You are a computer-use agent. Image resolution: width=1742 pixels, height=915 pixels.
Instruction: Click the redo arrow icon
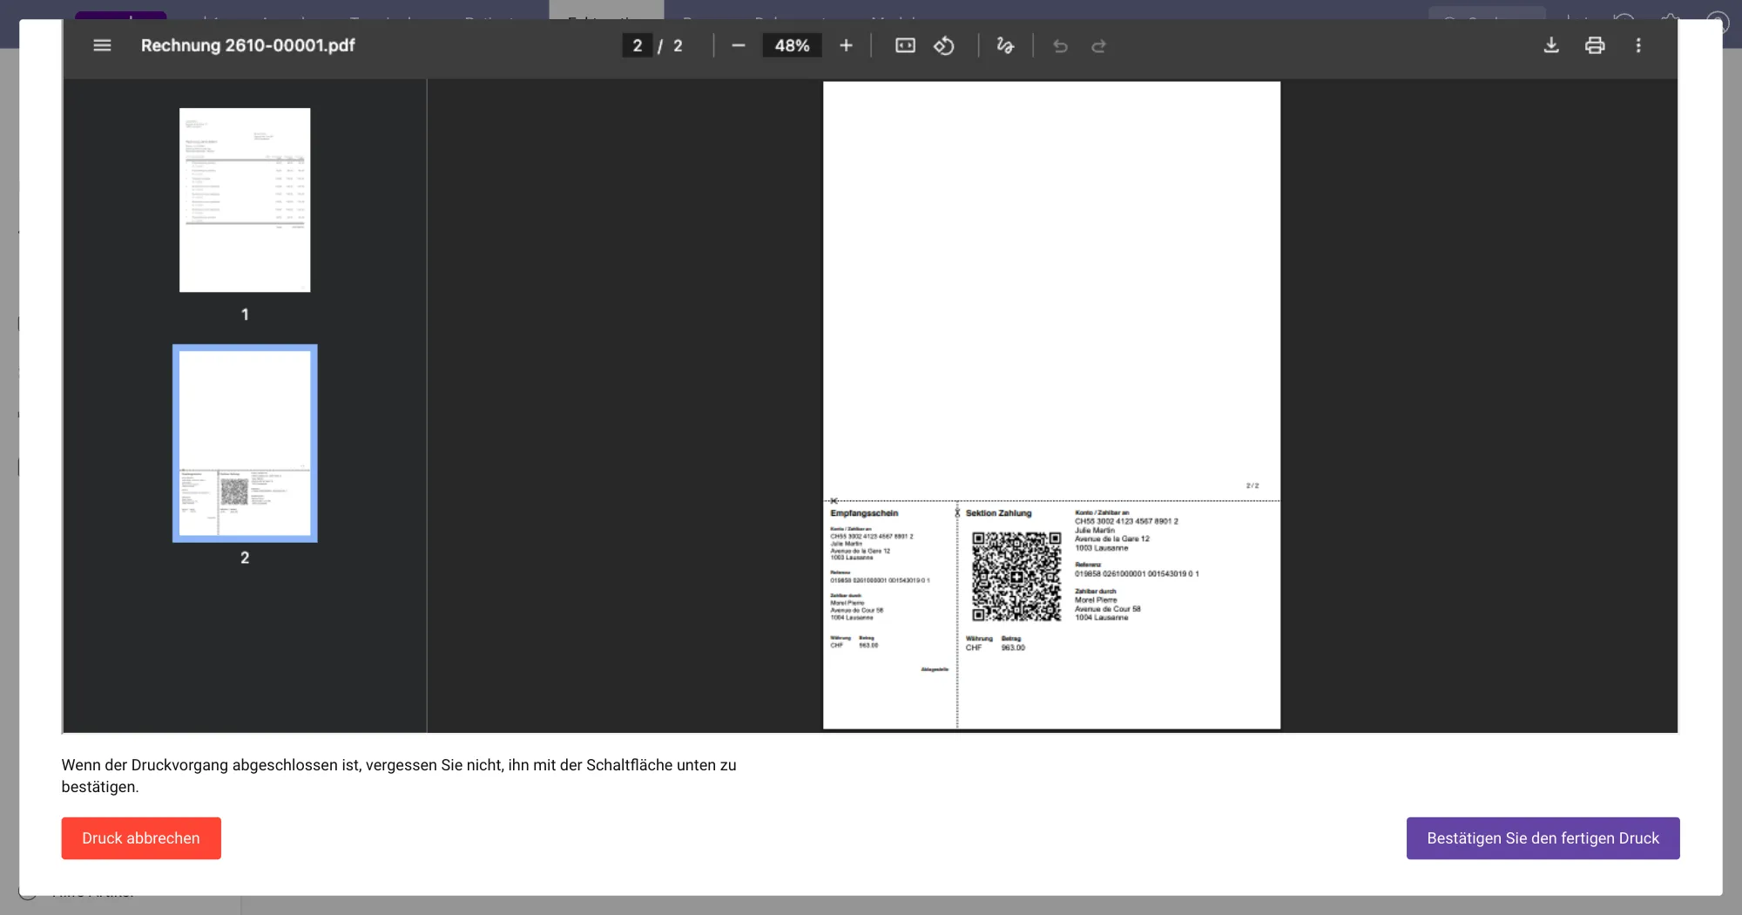[1099, 45]
